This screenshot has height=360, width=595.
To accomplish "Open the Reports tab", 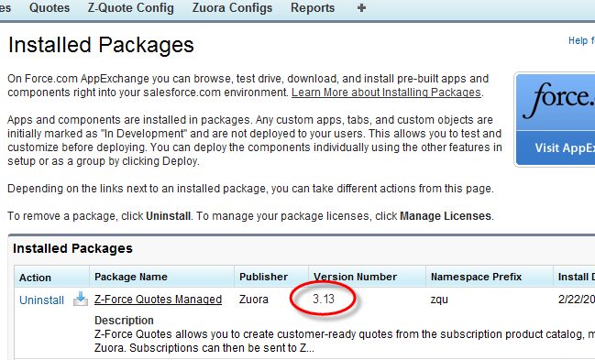I will (313, 8).
